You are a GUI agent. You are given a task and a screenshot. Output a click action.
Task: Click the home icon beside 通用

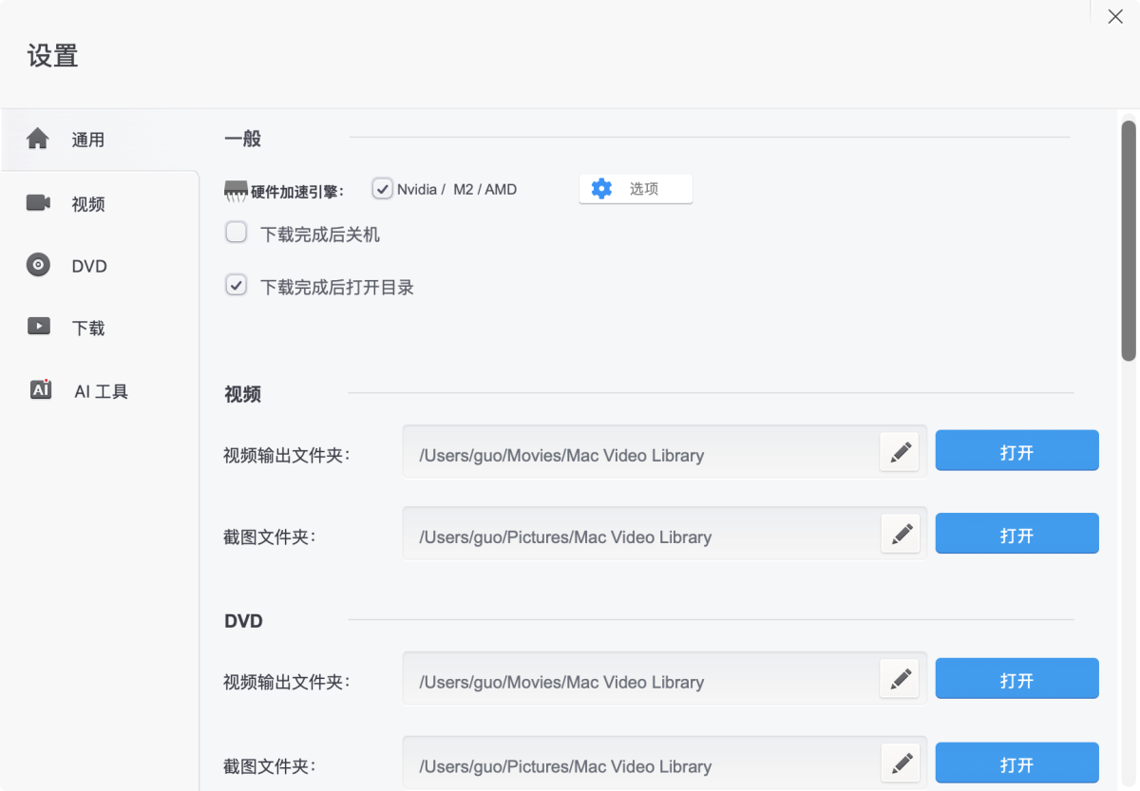(38, 140)
